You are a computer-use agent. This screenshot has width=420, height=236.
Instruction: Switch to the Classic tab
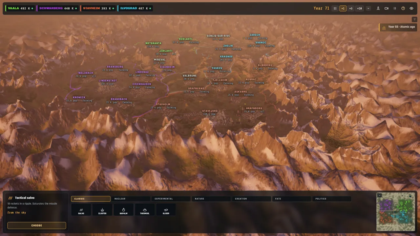point(91,199)
